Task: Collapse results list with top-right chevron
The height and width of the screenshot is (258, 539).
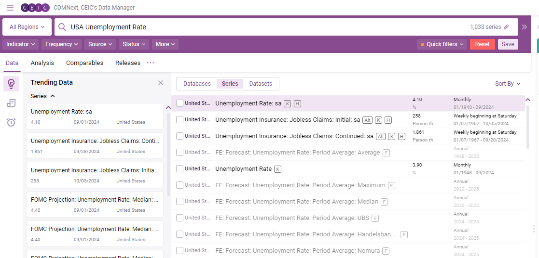Action: (x=528, y=100)
